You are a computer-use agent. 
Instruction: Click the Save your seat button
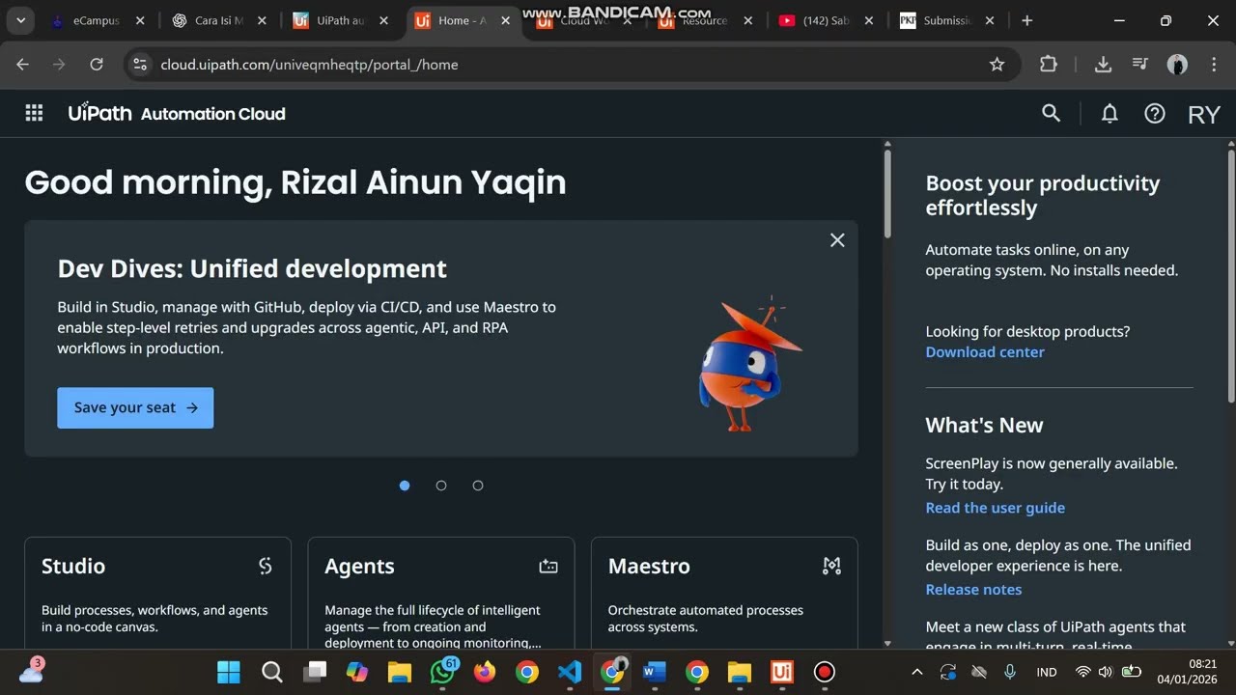(x=135, y=407)
